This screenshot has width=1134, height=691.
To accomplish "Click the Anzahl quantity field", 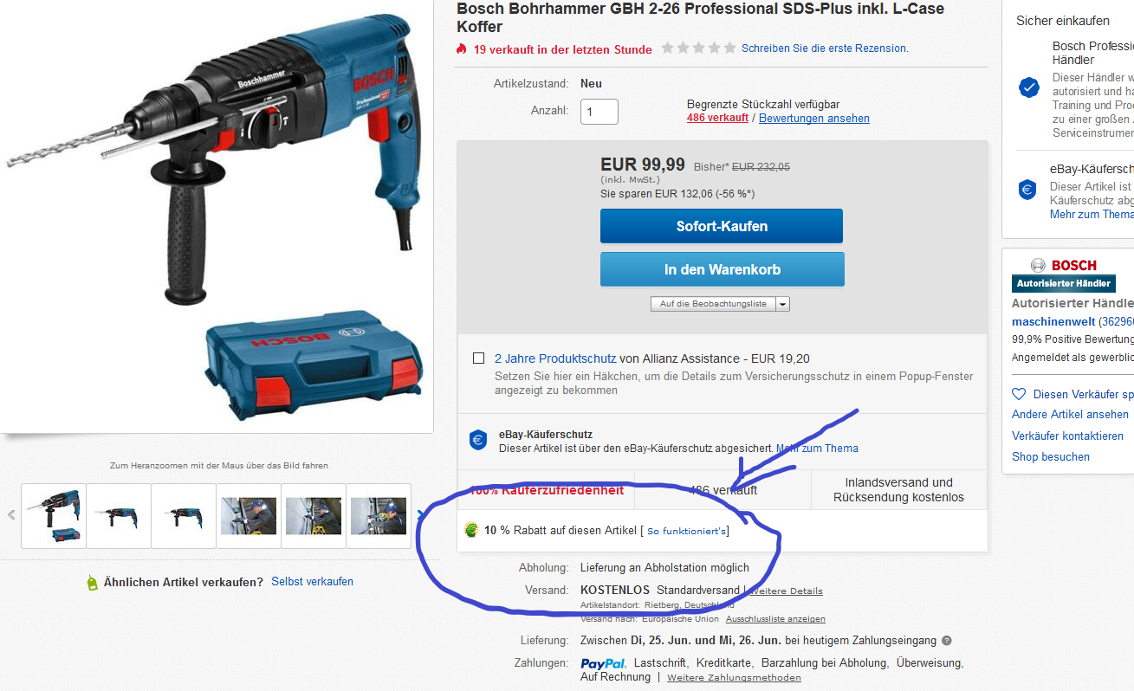I will (x=599, y=112).
